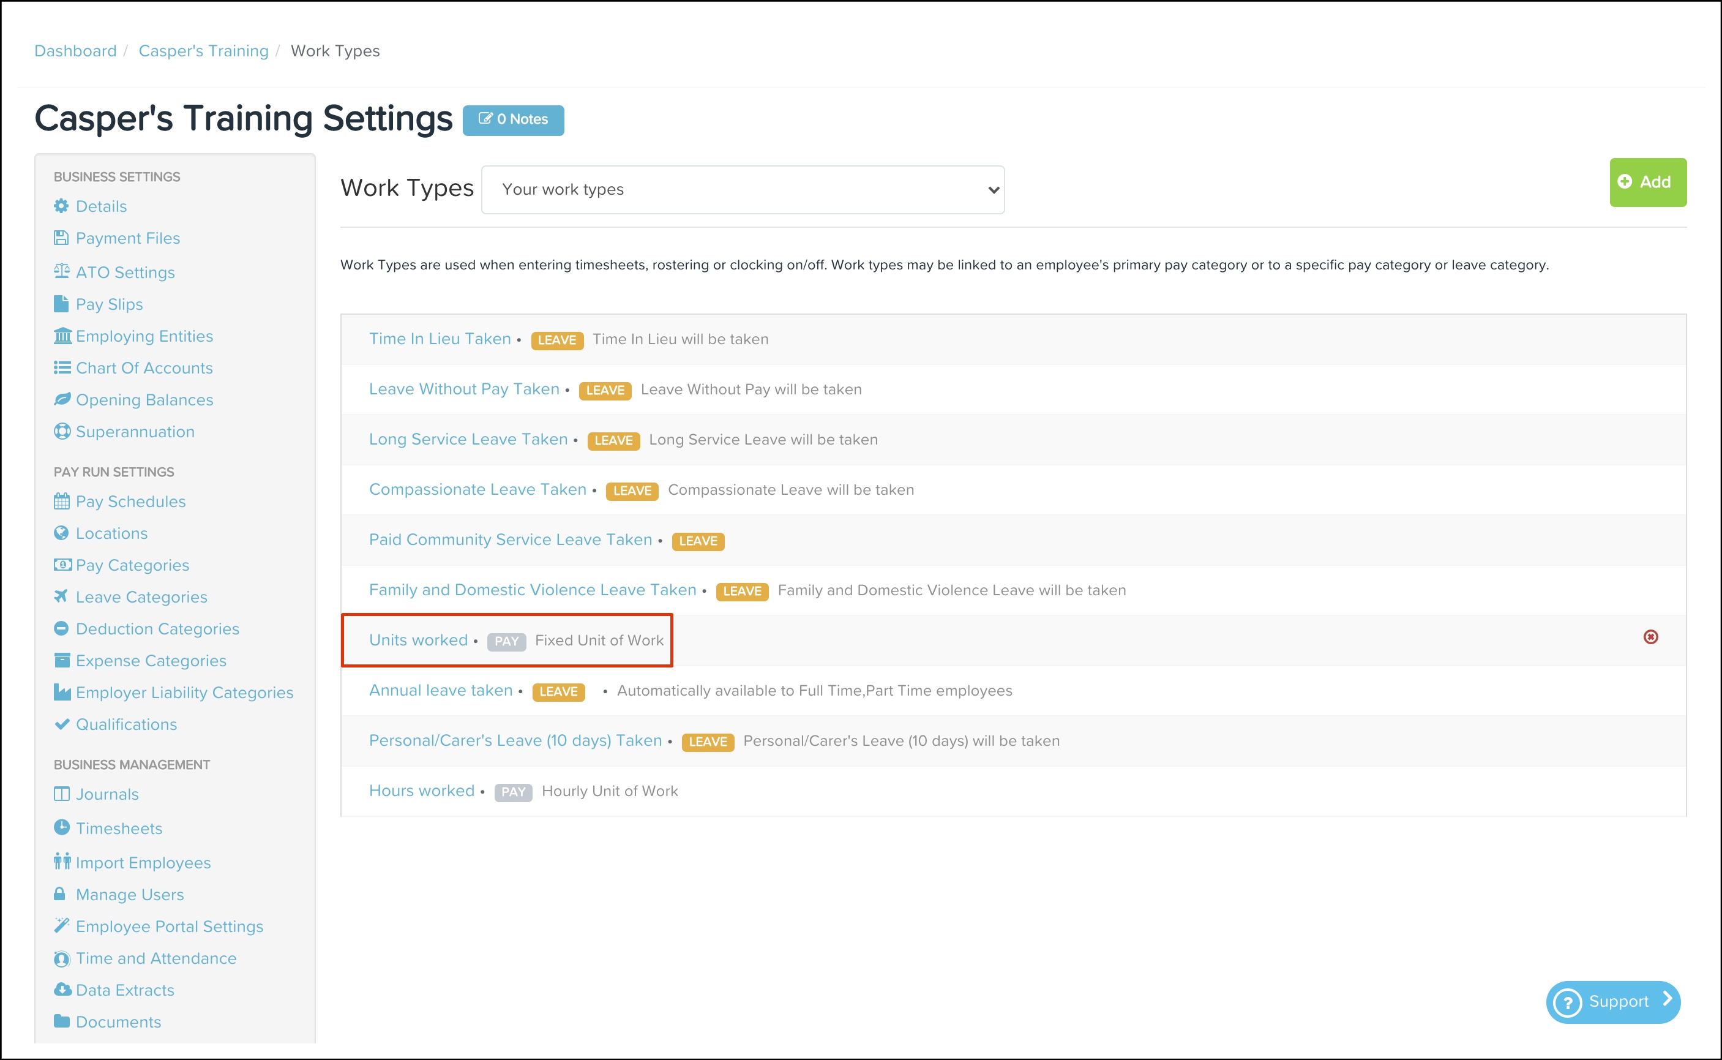Click the Documents folder icon
The height and width of the screenshot is (1060, 1722).
pyautogui.click(x=62, y=1021)
